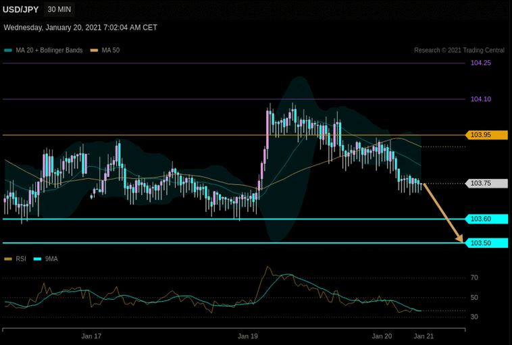Click the RSI 50 axis label
Viewport: 512px width, 345px height.
[474, 298]
